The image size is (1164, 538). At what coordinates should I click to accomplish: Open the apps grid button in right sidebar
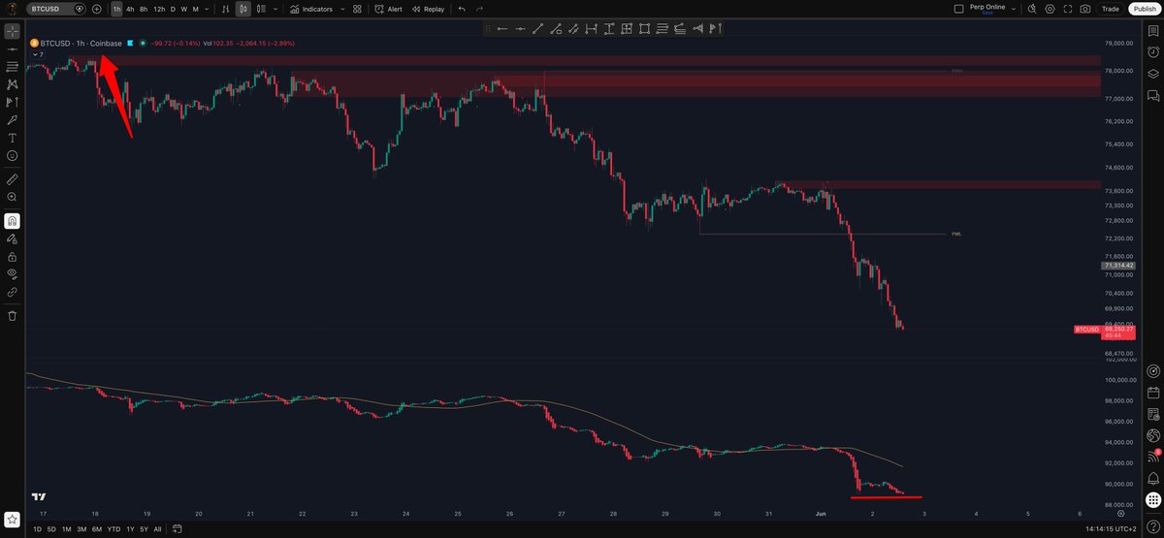(1152, 501)
